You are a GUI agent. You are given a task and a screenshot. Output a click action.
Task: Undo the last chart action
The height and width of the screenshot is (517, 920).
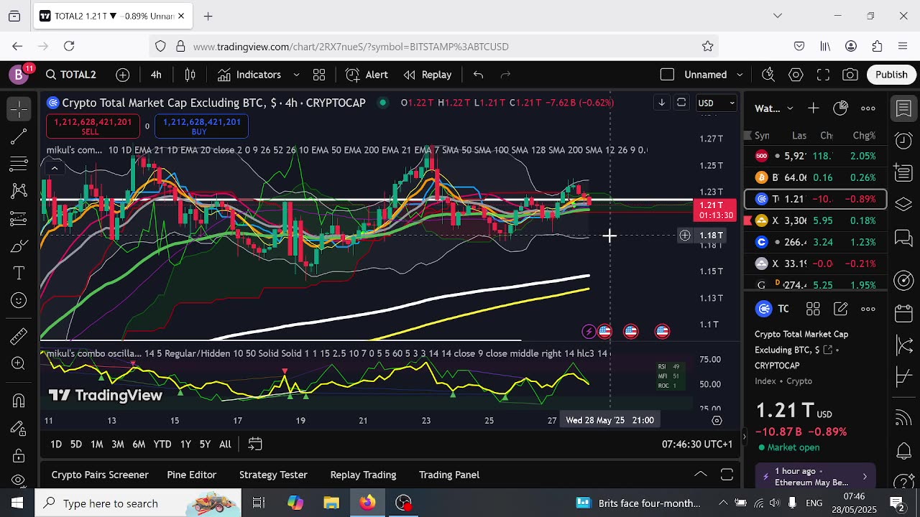click(x=478, y=75)
